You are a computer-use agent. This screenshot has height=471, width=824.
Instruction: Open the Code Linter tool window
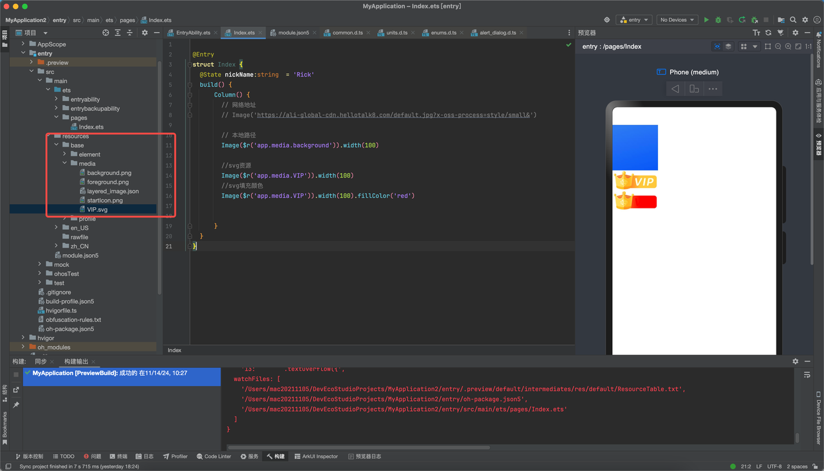(214, 456)
